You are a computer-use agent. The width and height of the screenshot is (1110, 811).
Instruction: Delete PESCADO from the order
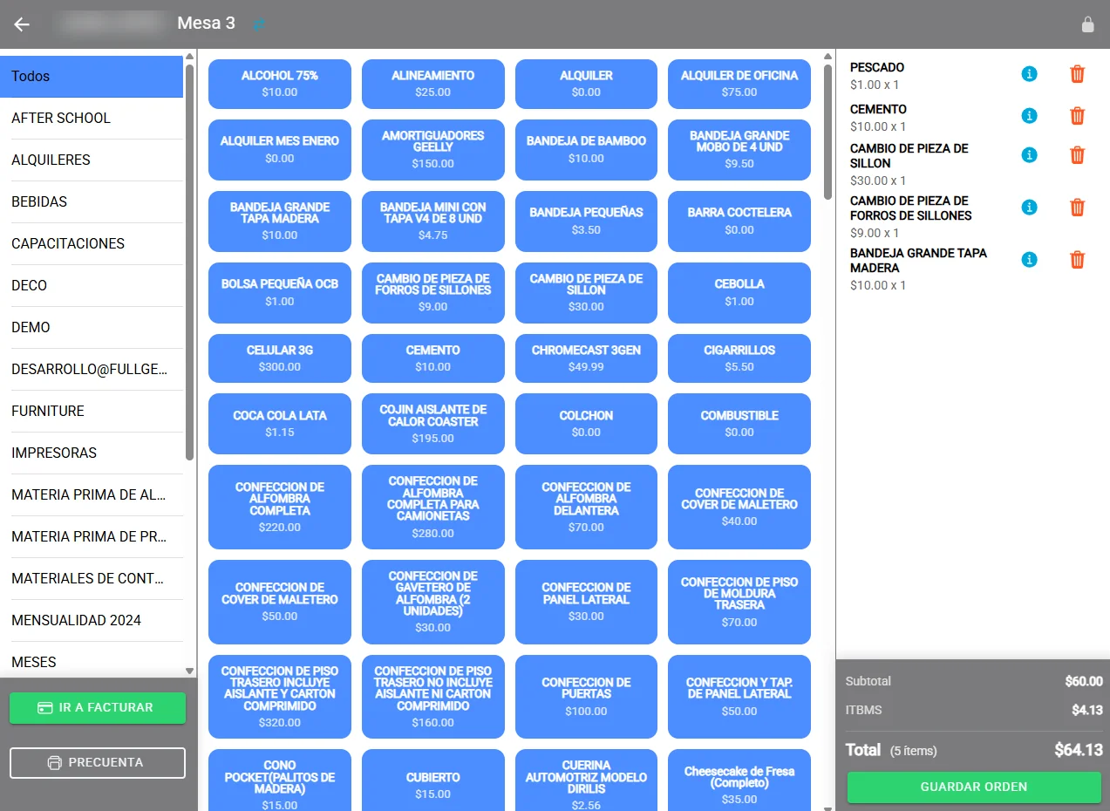pyautogui.click(x=1077, y=74)
